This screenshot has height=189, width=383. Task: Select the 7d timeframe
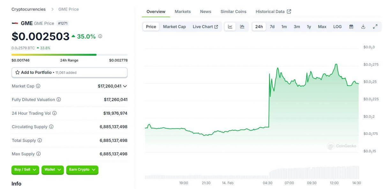pos(272,26)
